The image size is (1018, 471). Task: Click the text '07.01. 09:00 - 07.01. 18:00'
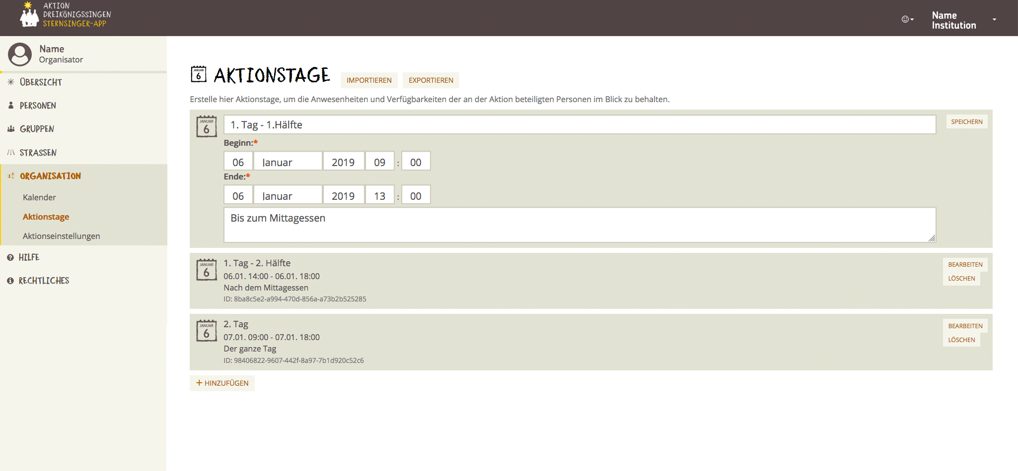(x=272, y=337)
